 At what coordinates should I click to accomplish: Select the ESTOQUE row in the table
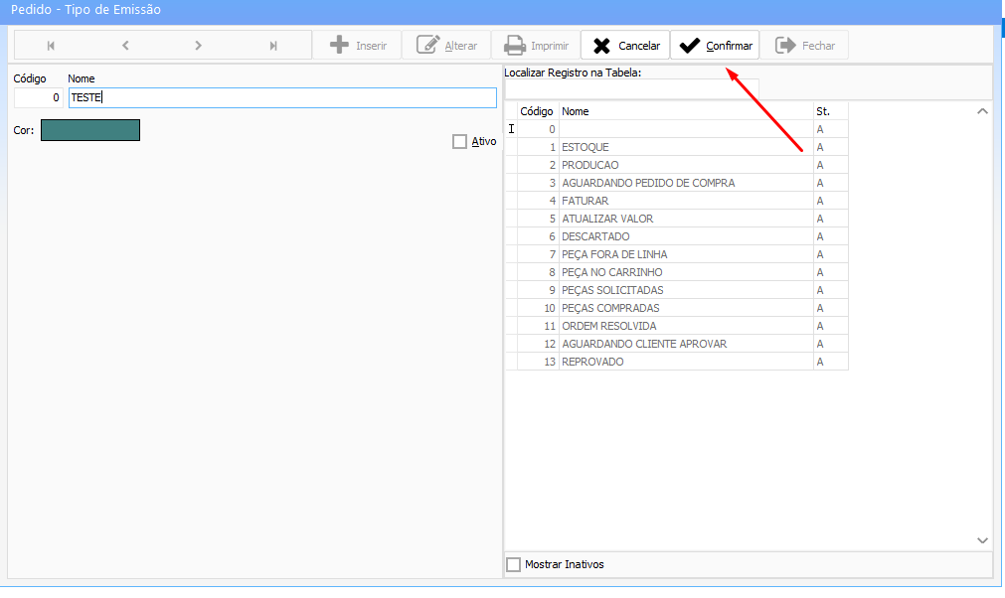[x=686, y=147]
